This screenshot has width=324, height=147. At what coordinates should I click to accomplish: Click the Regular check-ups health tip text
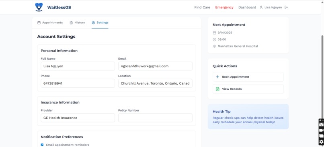[248, 120]
